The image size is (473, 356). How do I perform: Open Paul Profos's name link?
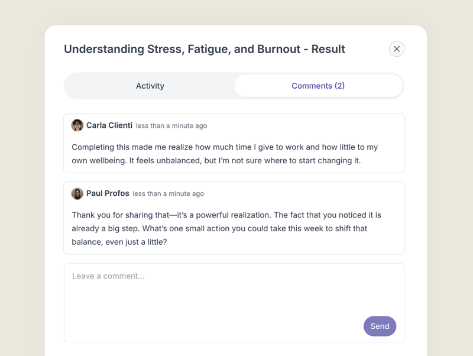click(x=108, y=193)
